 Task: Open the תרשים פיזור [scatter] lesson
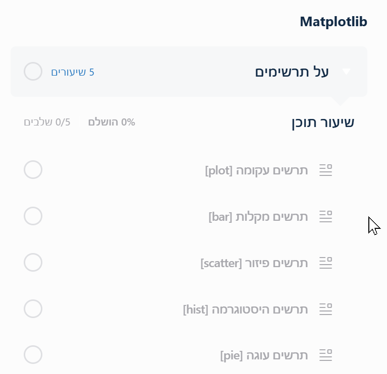tap(254, 263)
